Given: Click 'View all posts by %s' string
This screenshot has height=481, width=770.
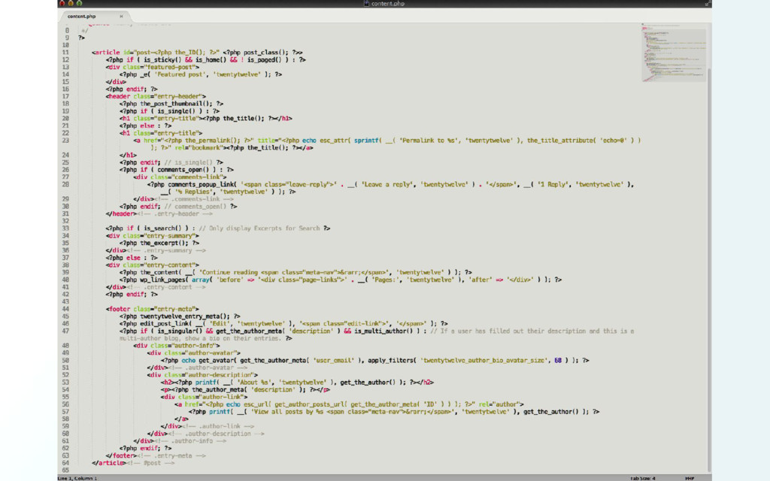Looking at the screenshot, I should coord(286,412).
